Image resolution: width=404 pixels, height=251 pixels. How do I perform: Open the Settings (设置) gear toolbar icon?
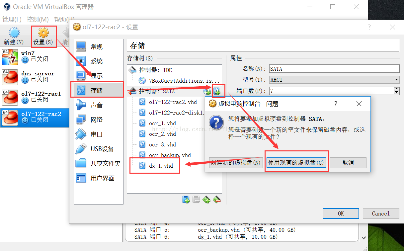click(43, 33)
